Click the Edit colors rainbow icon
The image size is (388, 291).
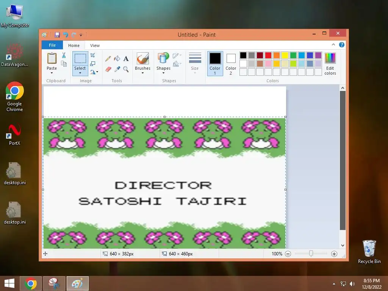[x=330, y=58]
